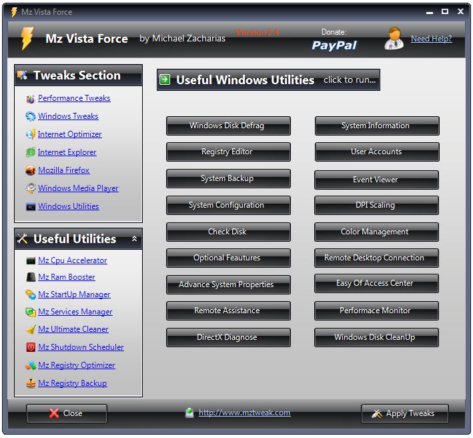Viewport: 473px width, 438px height.
Task: Click the Mozilla Firefox icon
Action: coord(30,170)
